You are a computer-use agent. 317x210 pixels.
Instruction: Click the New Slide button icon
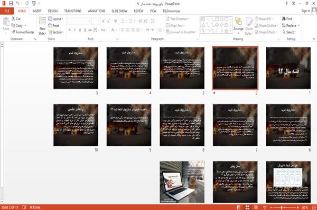coord(42,21)
